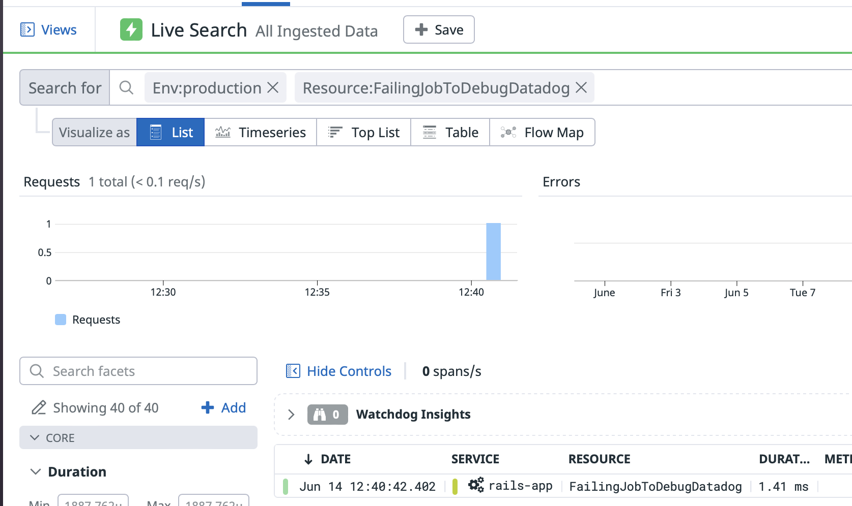Add a new facet
The height and width of the screenshot is (506, 852).
pyautogui.click(x=223, y=407)
